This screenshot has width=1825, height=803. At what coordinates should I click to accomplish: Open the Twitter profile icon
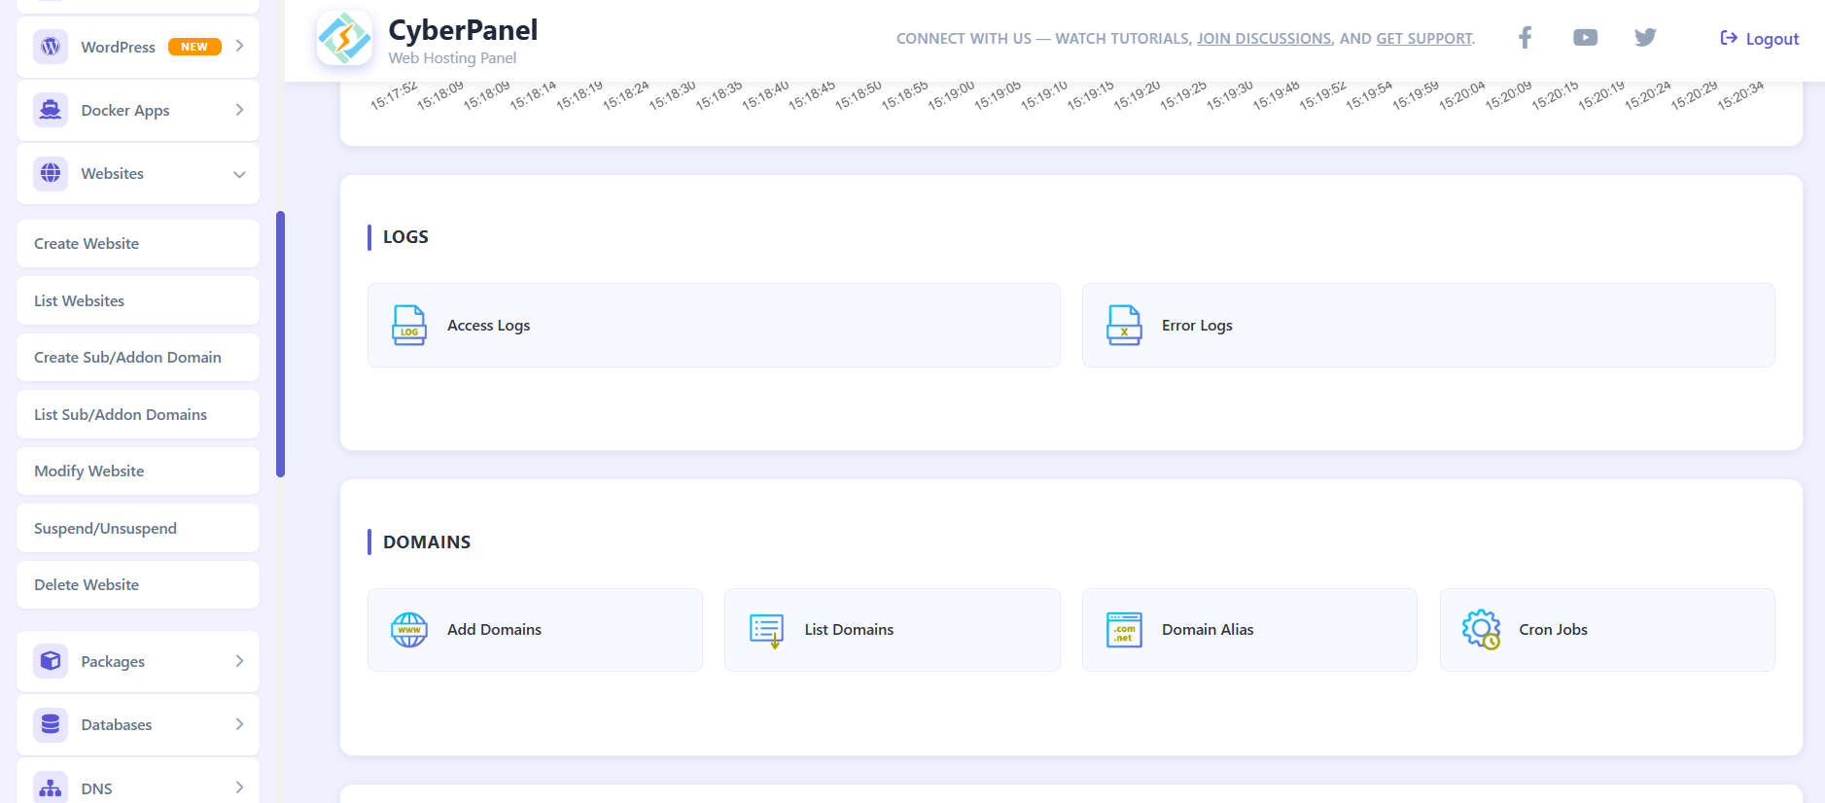pyautogui.click(x=1645, y=38)
